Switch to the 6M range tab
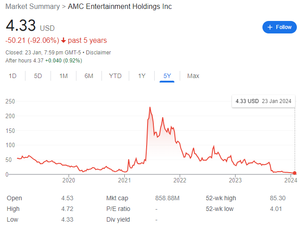Image resolution: width=304 pixels, height=227 pixels. coord(89,76)
